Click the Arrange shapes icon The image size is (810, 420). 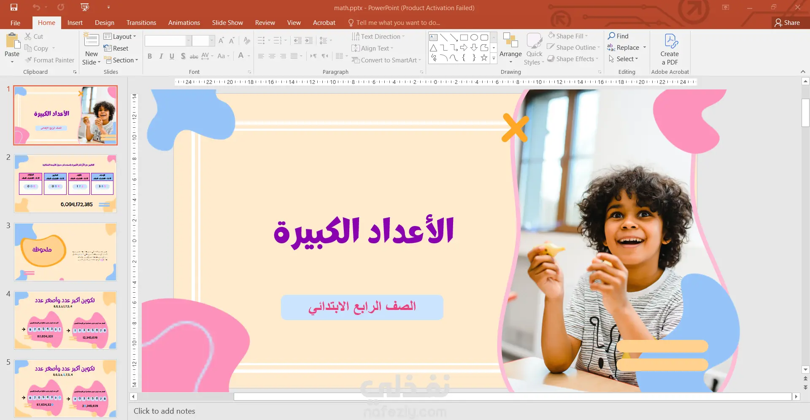coord(510,40)
